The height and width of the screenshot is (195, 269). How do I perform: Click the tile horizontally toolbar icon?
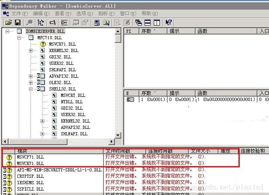pos(147,22)
